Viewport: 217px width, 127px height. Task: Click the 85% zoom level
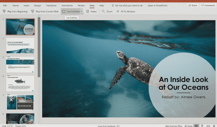[208, 126]
